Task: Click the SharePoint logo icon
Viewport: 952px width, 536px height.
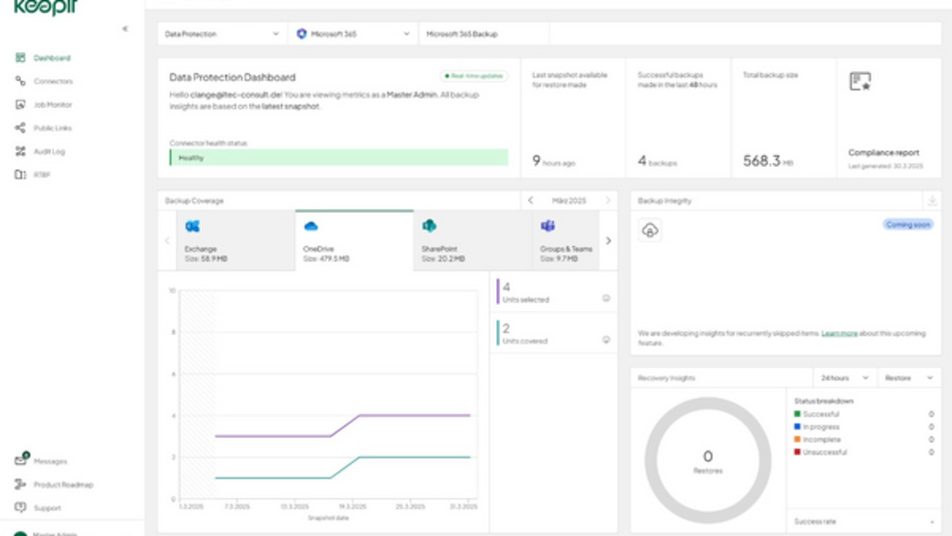Action: click(x=429, y=226)
